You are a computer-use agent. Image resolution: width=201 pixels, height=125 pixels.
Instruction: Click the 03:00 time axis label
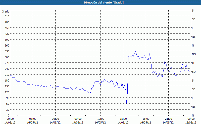point(33,119)
